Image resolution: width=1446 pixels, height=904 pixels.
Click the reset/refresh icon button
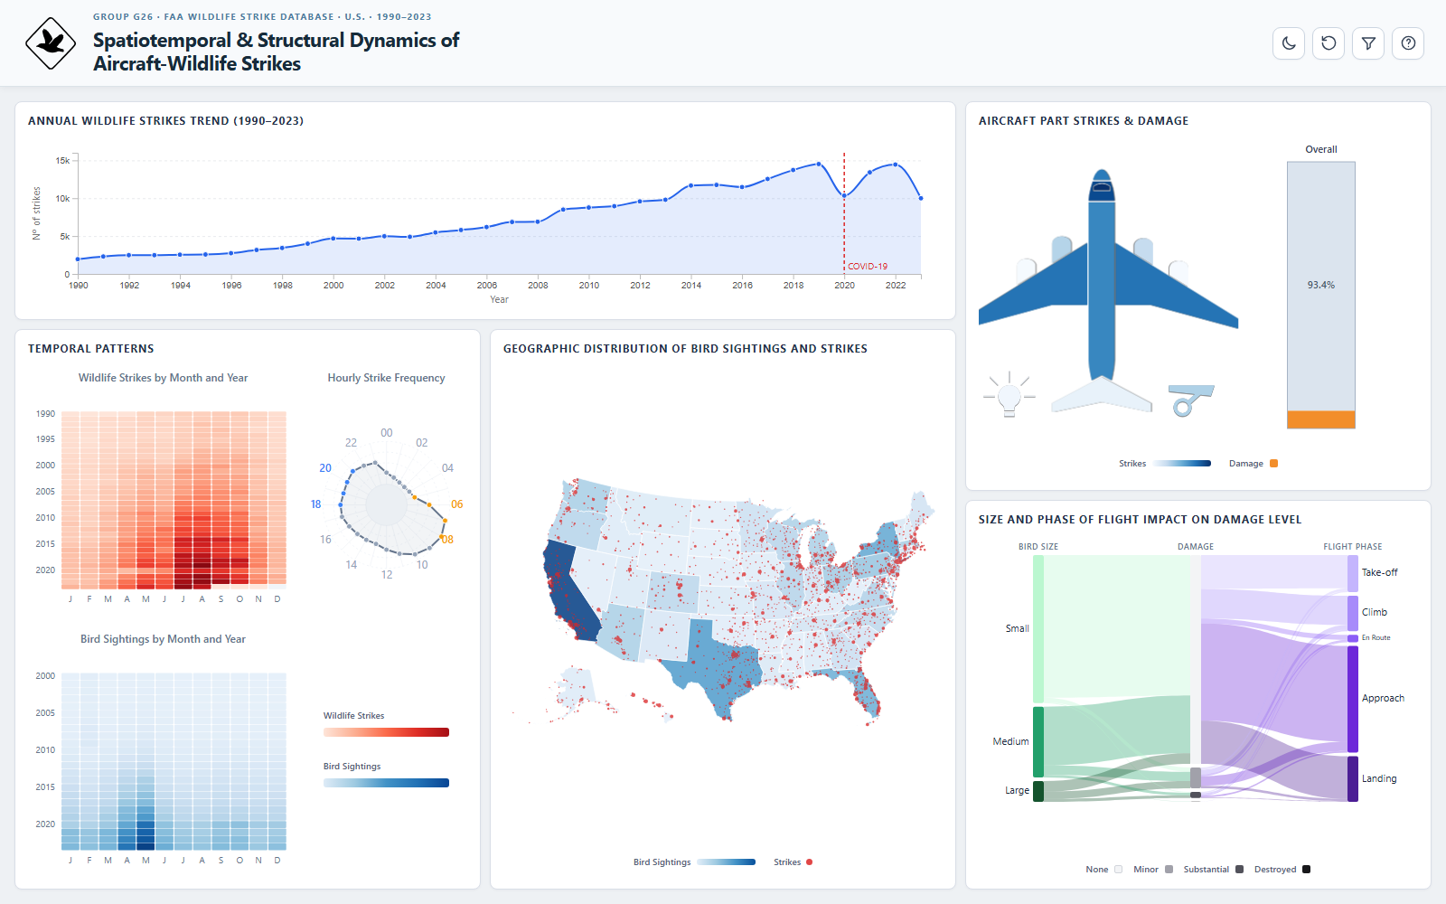(1329, 43)
